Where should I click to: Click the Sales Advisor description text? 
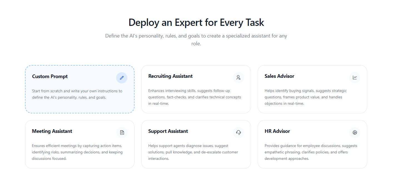pos(306,97)
